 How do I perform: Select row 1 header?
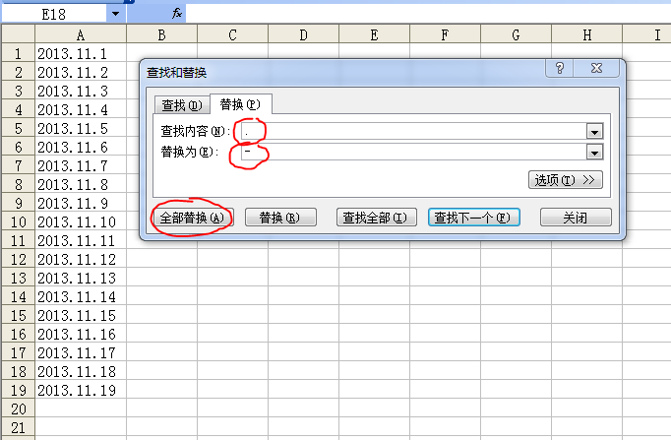point(18,53)
